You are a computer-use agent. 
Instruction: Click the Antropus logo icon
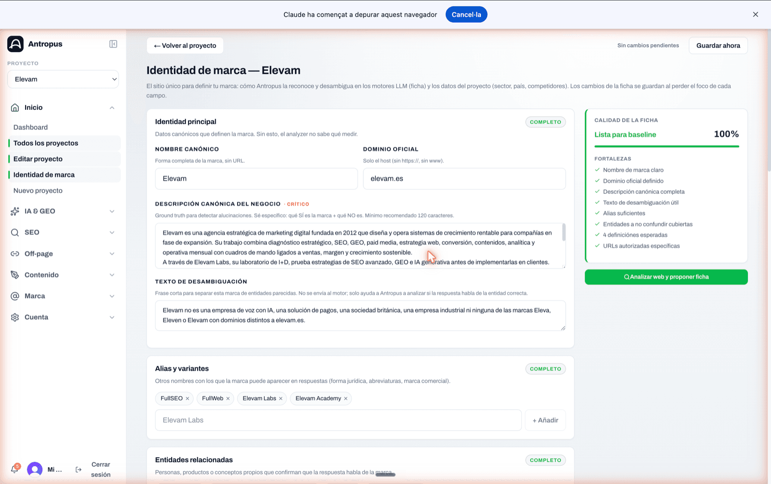(15, 44)
